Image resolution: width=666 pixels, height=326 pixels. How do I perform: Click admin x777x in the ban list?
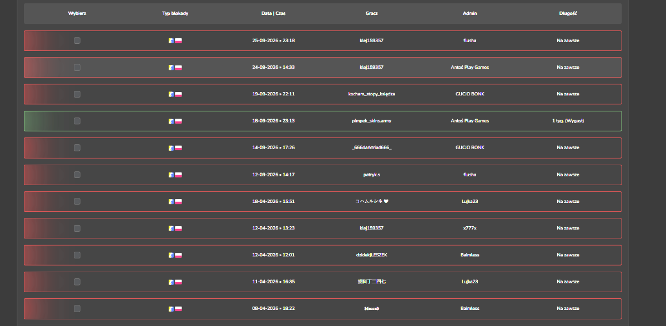470,228
